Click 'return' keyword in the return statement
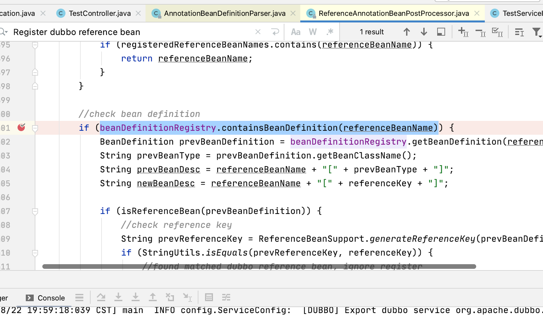Image resolution: width=543 pixels, height=319 pixels. [137, 58]
